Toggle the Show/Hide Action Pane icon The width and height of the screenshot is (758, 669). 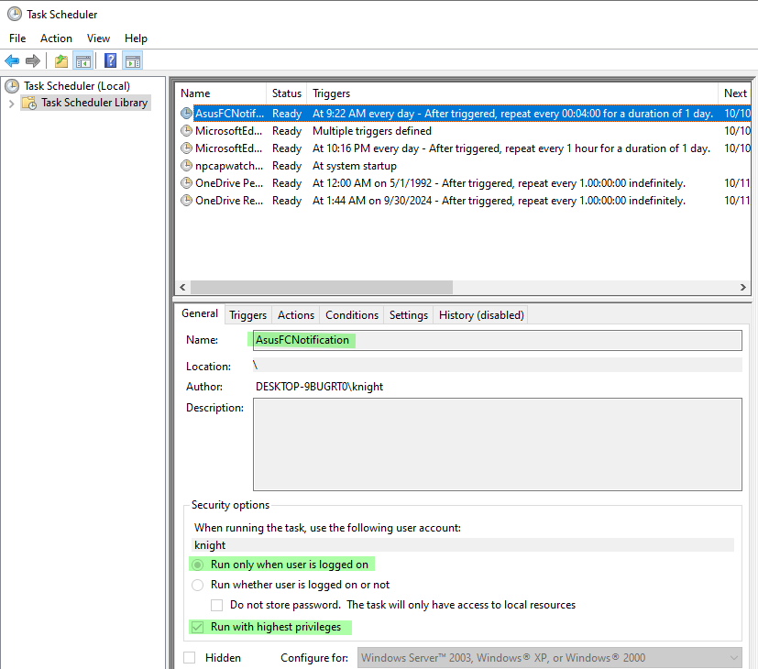pyautogui.click(x=133, y=60)
